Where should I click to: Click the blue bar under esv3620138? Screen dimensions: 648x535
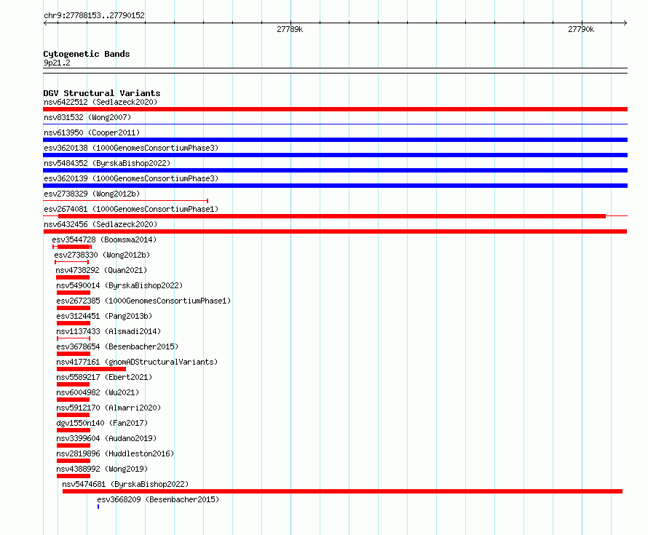(335, 155)
